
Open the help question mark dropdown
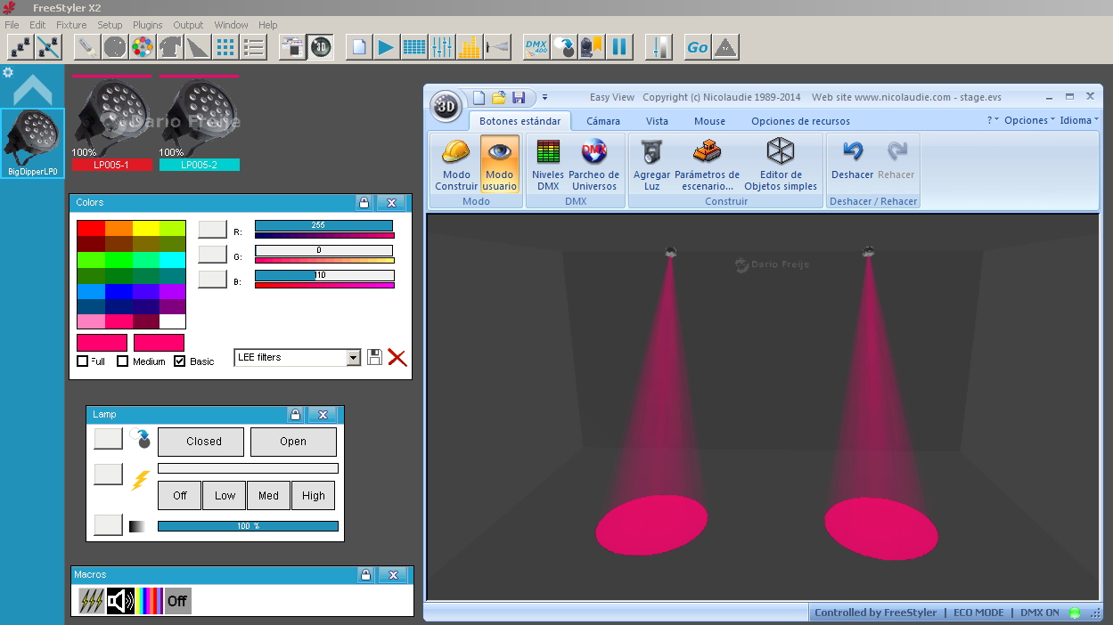(994, 120)
